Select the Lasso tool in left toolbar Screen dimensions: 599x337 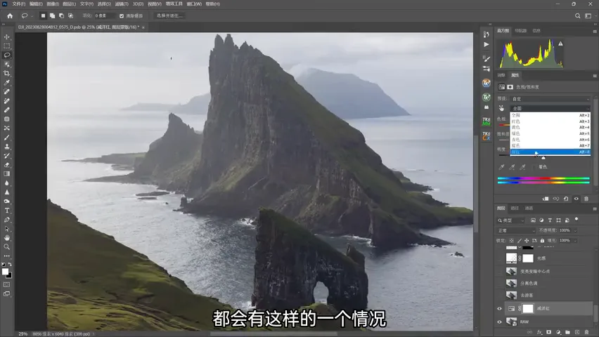tap(7, 55)
